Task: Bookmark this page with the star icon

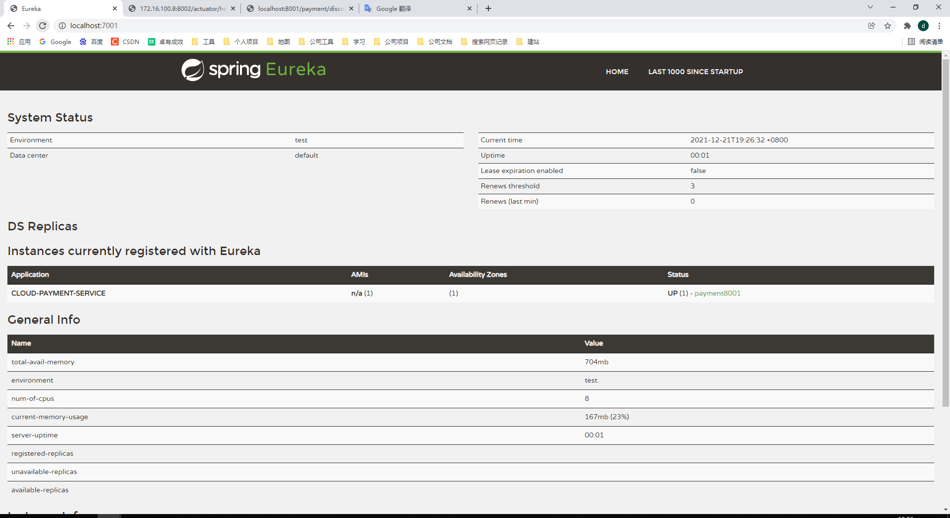Action: pyautogui.click(x=888, y=26)
